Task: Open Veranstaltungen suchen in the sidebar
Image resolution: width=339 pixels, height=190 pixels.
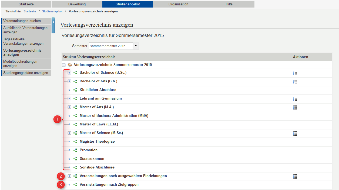Action: pyautogui.click(x=26, y=21)
